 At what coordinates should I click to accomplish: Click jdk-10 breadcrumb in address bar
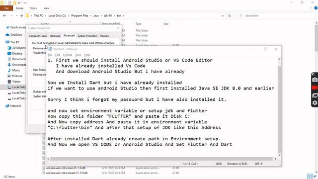108,15
